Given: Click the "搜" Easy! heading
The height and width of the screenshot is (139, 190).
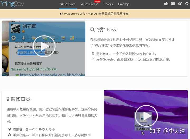Looking at the screenshot, I should (x=107, y=29).
